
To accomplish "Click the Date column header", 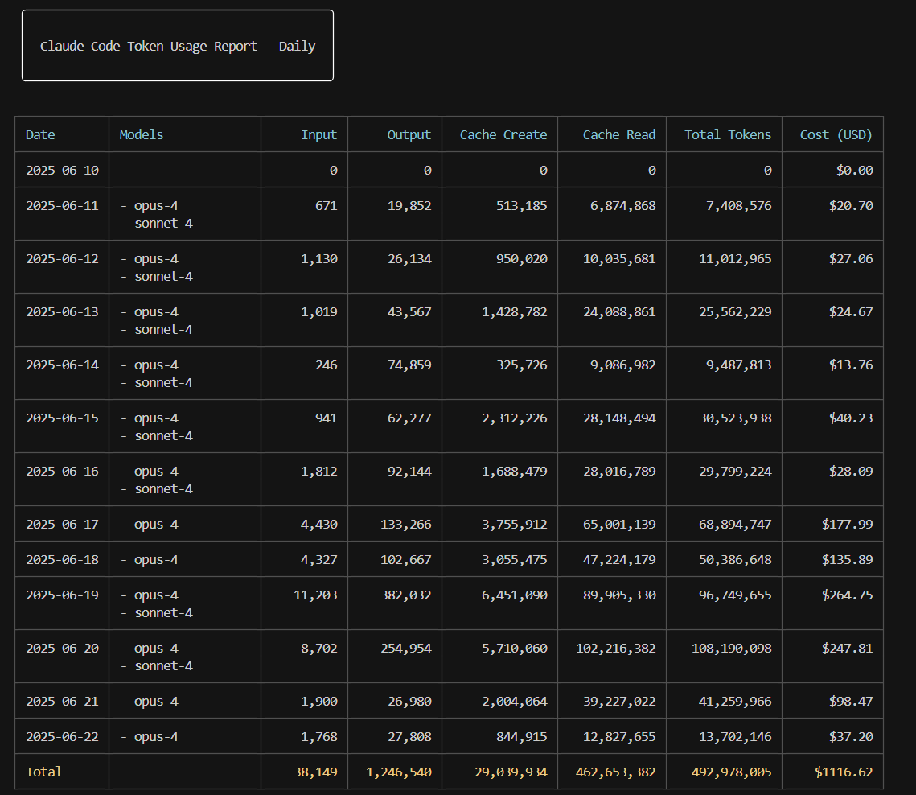I will click(40, 134).
